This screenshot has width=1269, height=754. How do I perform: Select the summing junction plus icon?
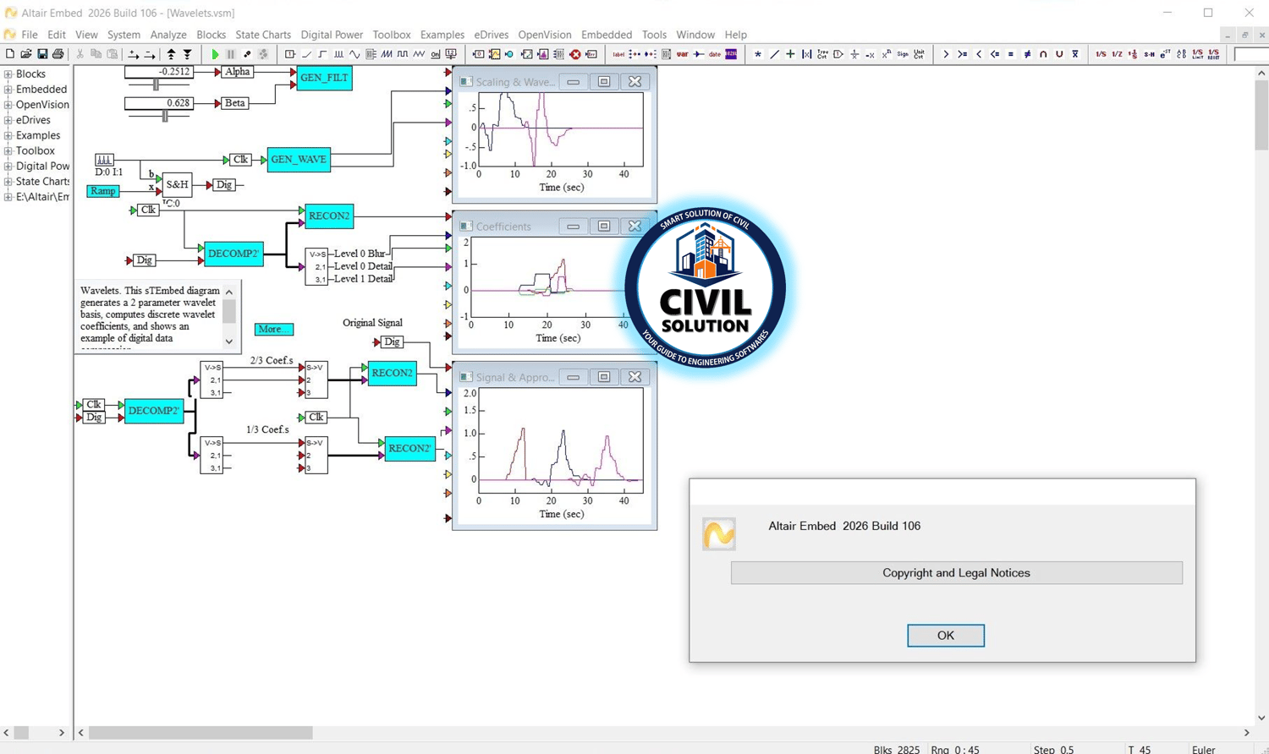[x=790, y=54]
